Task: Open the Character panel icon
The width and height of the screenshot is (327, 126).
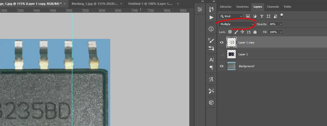Action: tap(211, 60)
